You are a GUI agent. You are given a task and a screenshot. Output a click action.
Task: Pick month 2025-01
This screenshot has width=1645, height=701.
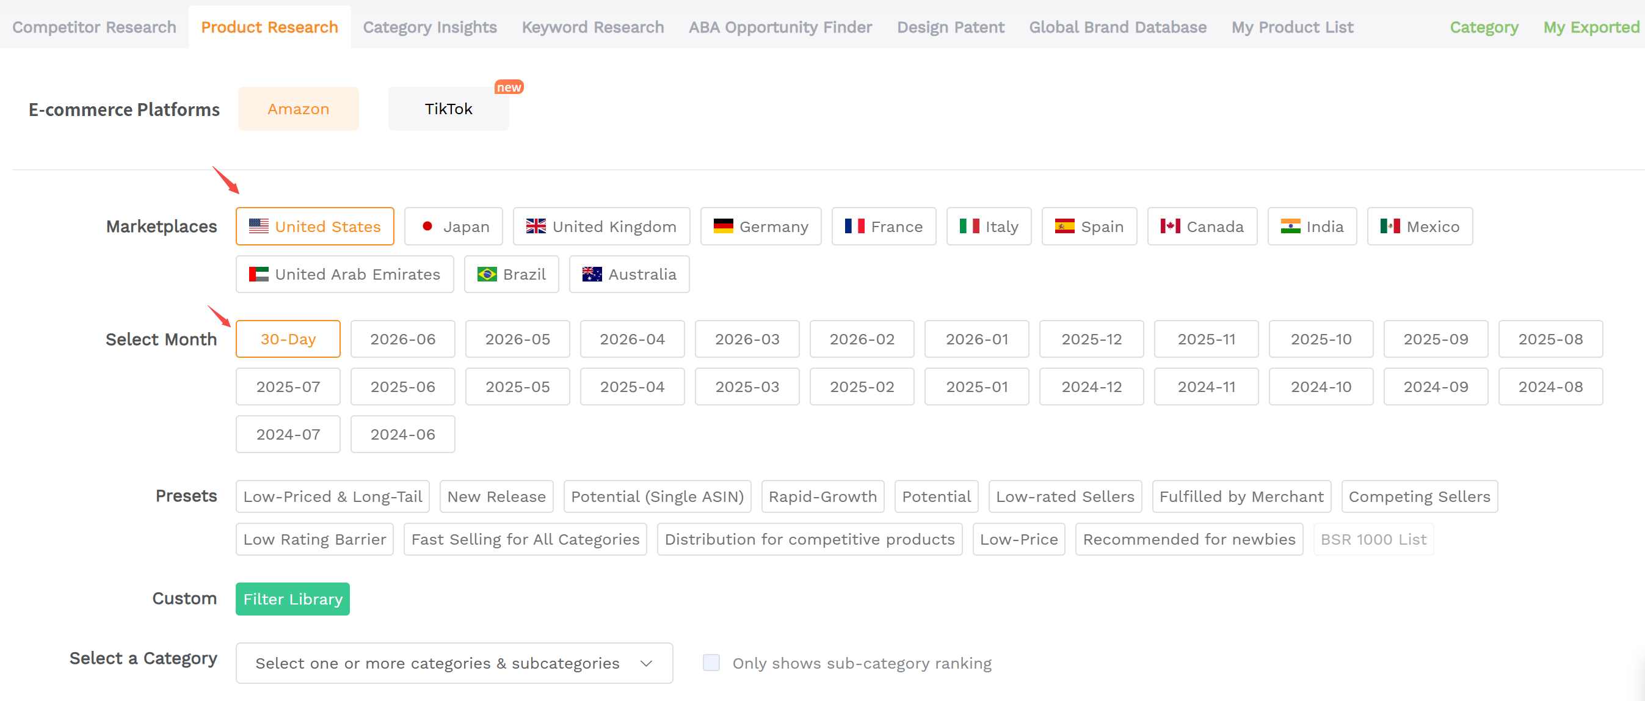point(976,387)
